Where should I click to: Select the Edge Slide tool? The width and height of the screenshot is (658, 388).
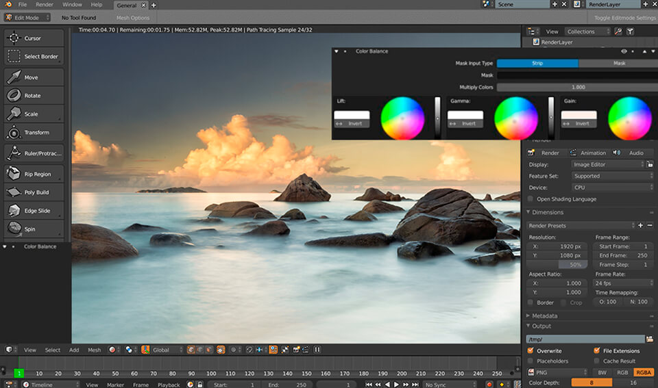[x=34, y=211]
